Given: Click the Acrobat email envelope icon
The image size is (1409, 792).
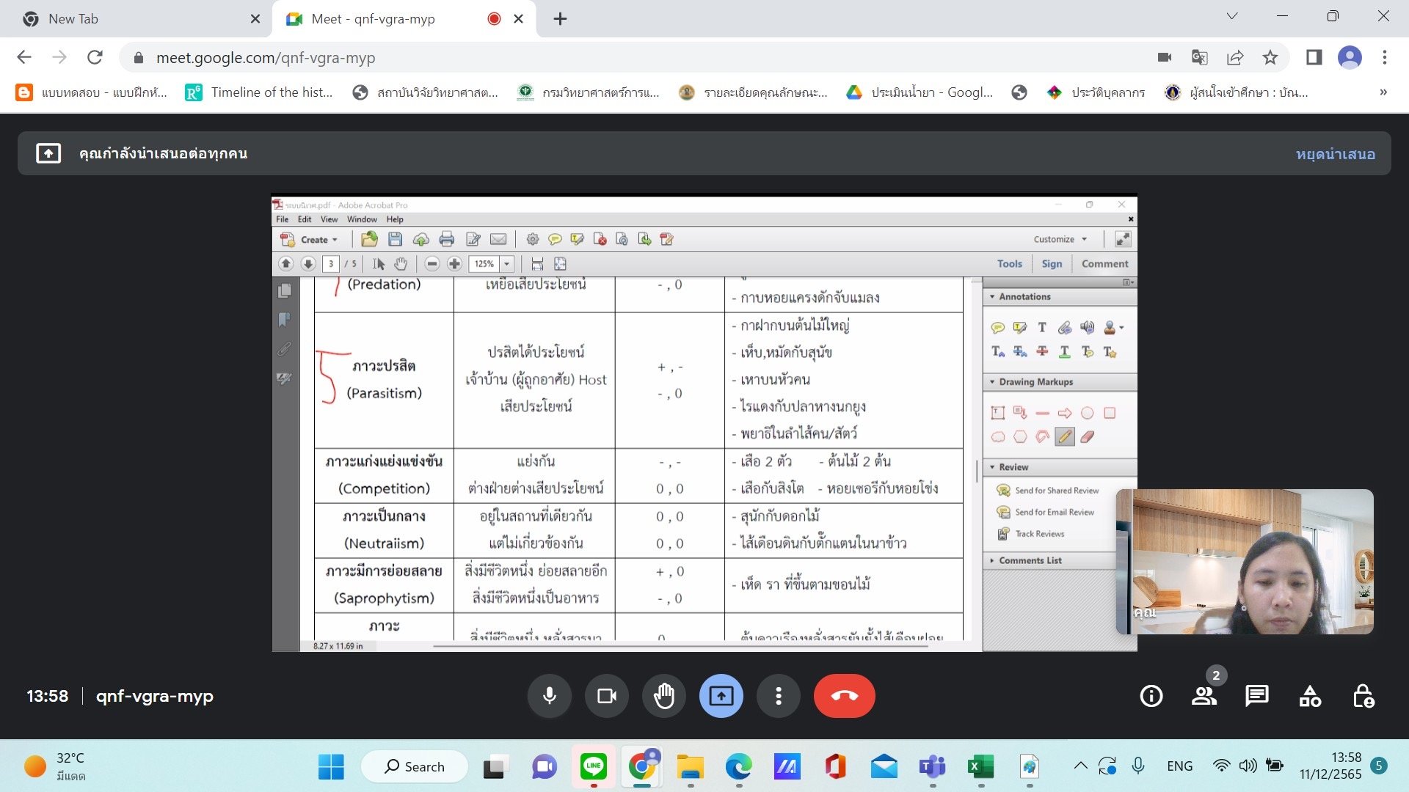Looking at the screenshot, I should click(498, 239).
